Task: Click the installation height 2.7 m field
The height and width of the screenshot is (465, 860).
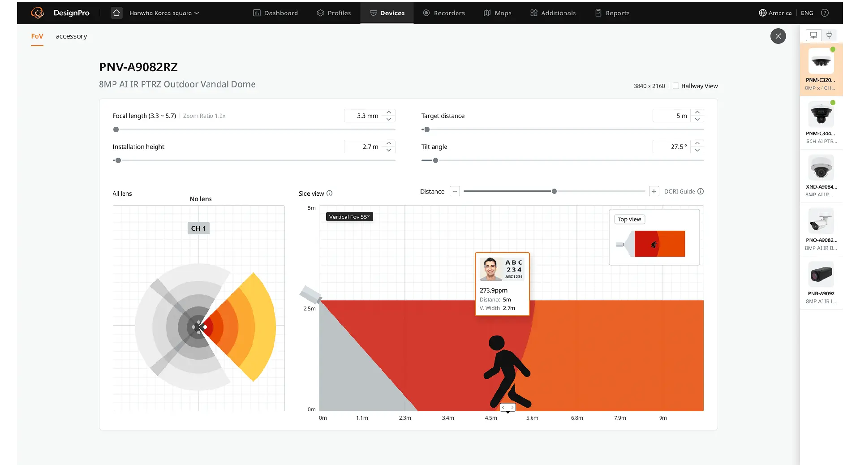Action: click(362, 146)
